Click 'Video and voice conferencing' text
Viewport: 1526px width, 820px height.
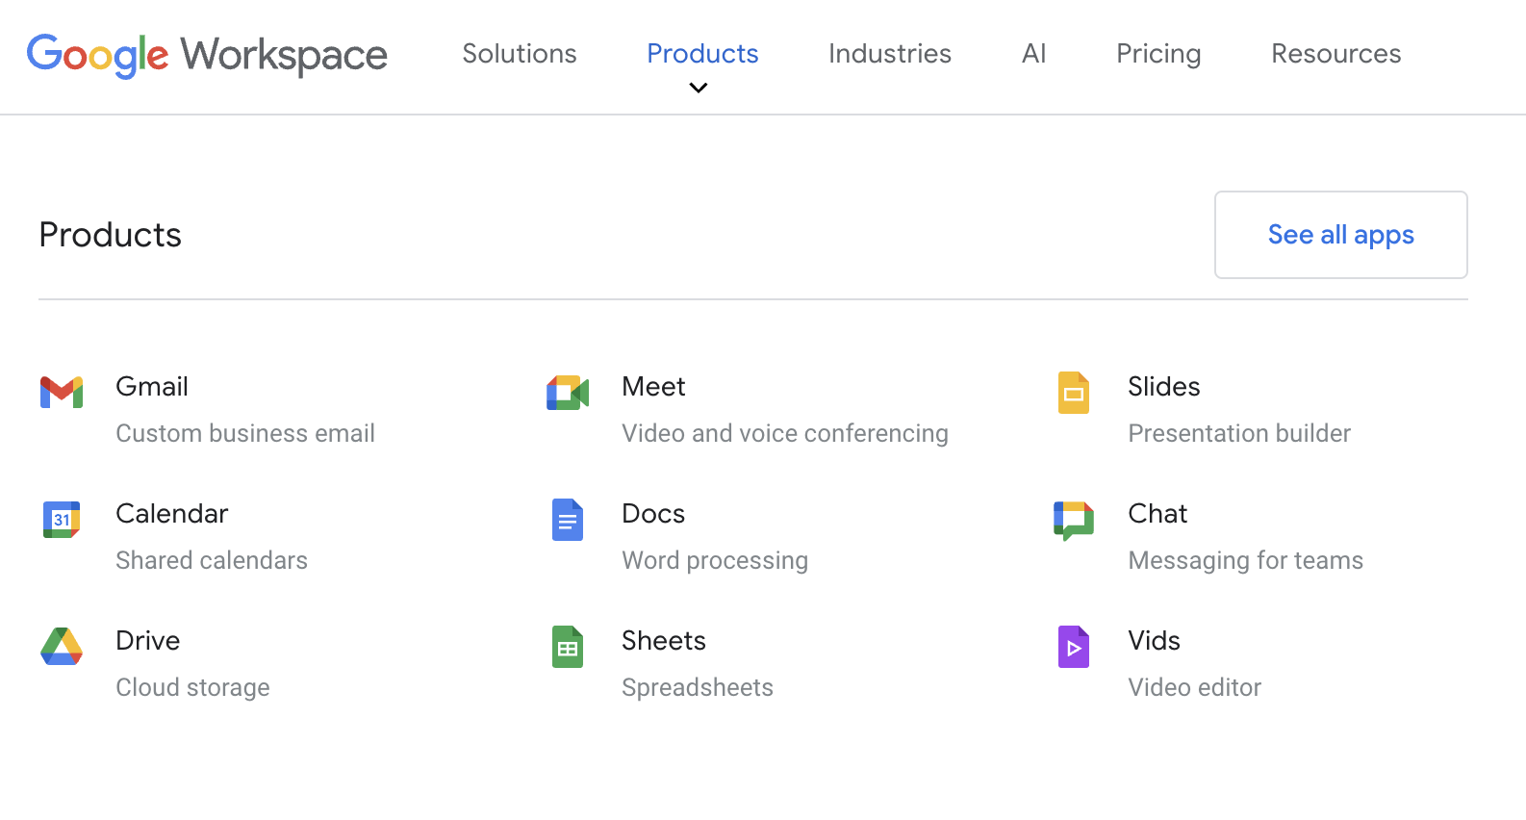pyautogui.click(x=785, y=434)
